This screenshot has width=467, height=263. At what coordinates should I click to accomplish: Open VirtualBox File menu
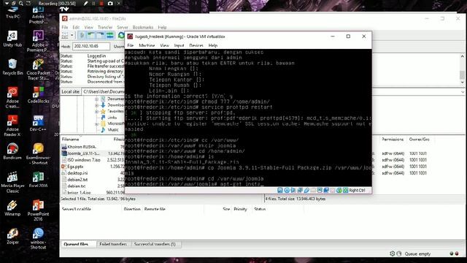pyautogui.click(x=131, y=45)
